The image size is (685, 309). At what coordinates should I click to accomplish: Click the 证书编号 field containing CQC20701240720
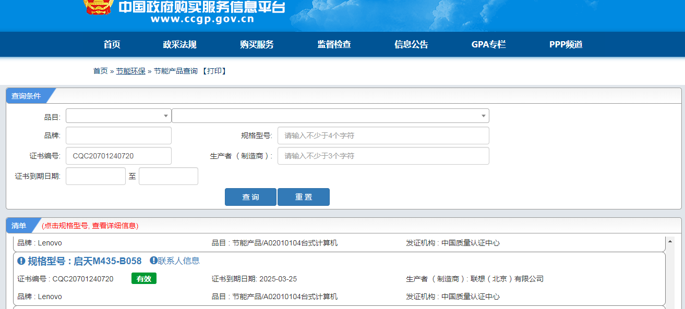[118, 156]
